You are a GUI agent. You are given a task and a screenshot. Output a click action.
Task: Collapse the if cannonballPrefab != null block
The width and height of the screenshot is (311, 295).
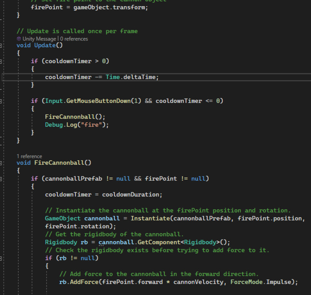[1, 179]
